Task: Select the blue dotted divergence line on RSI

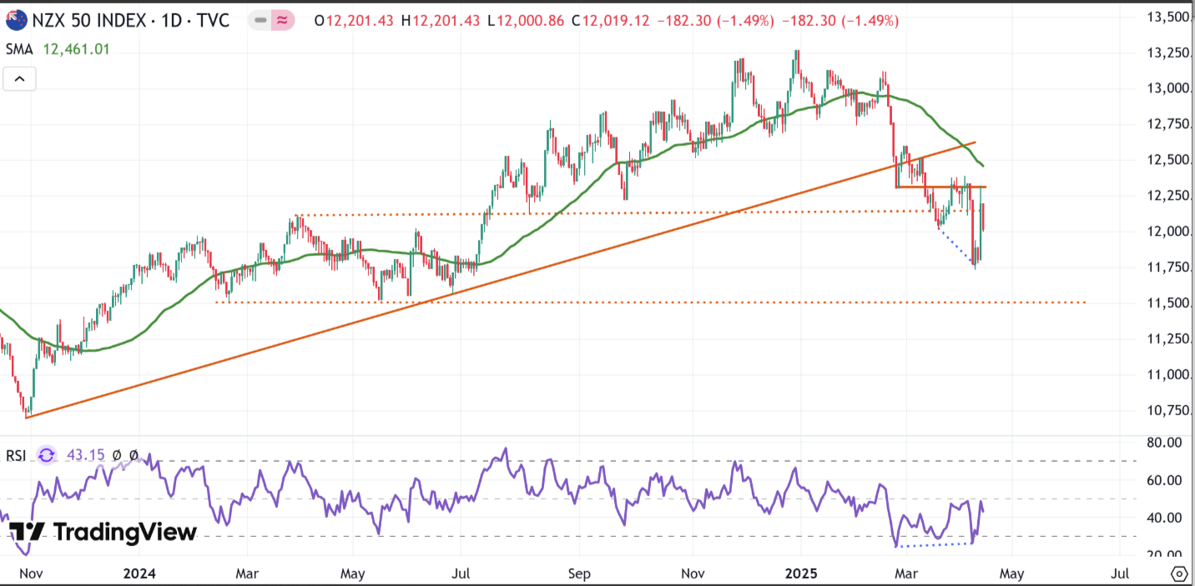Action: click(x=935, y=545)
